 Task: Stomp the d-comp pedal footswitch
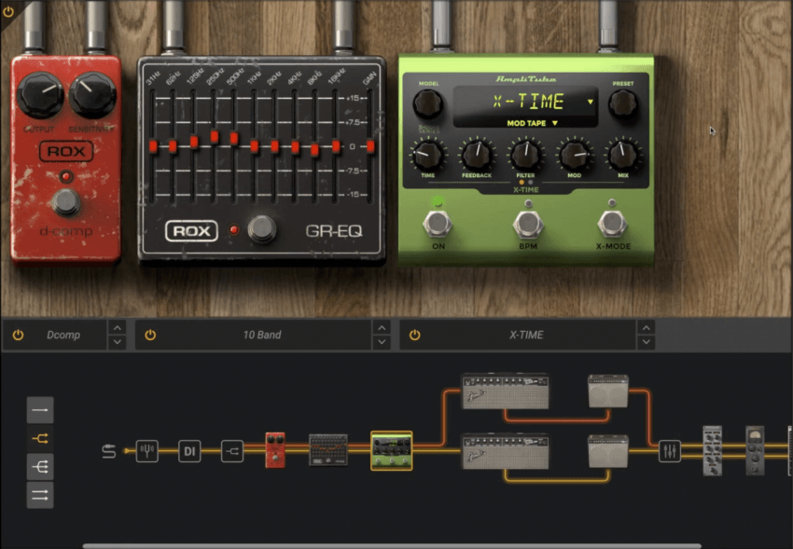tap(66, 202)
